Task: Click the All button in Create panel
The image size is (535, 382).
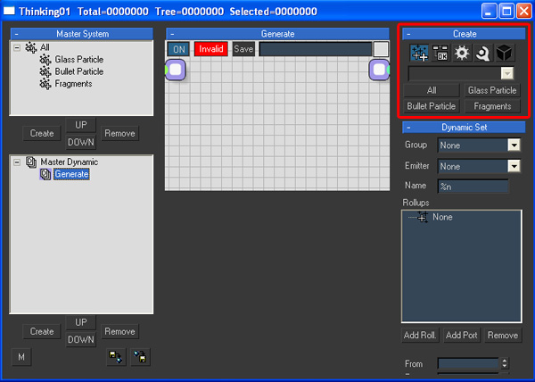Action: point(432,90)
